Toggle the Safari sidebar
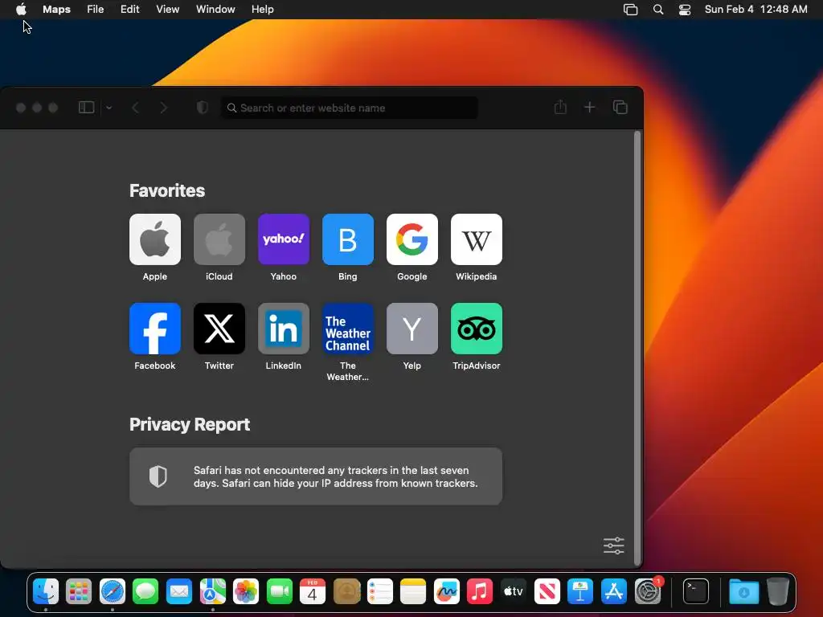823x617 pixels. (87, 108)
